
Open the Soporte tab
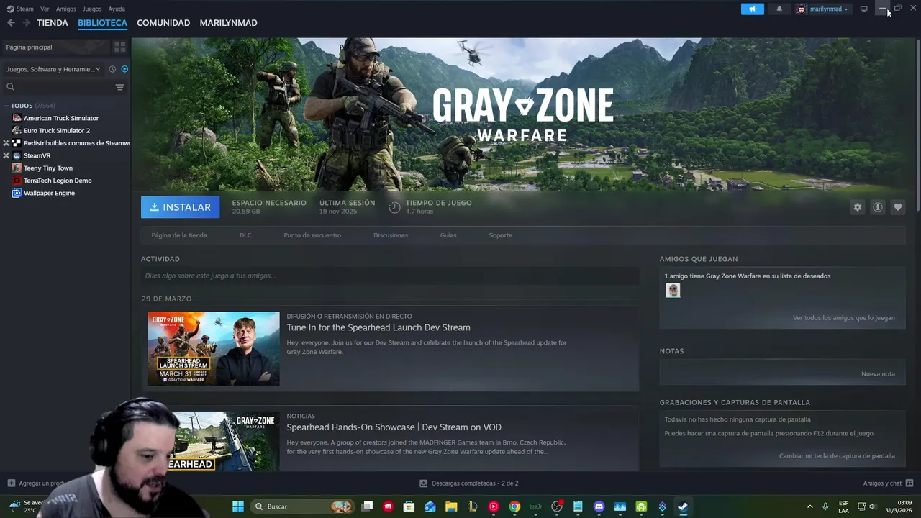coord(501,235)
